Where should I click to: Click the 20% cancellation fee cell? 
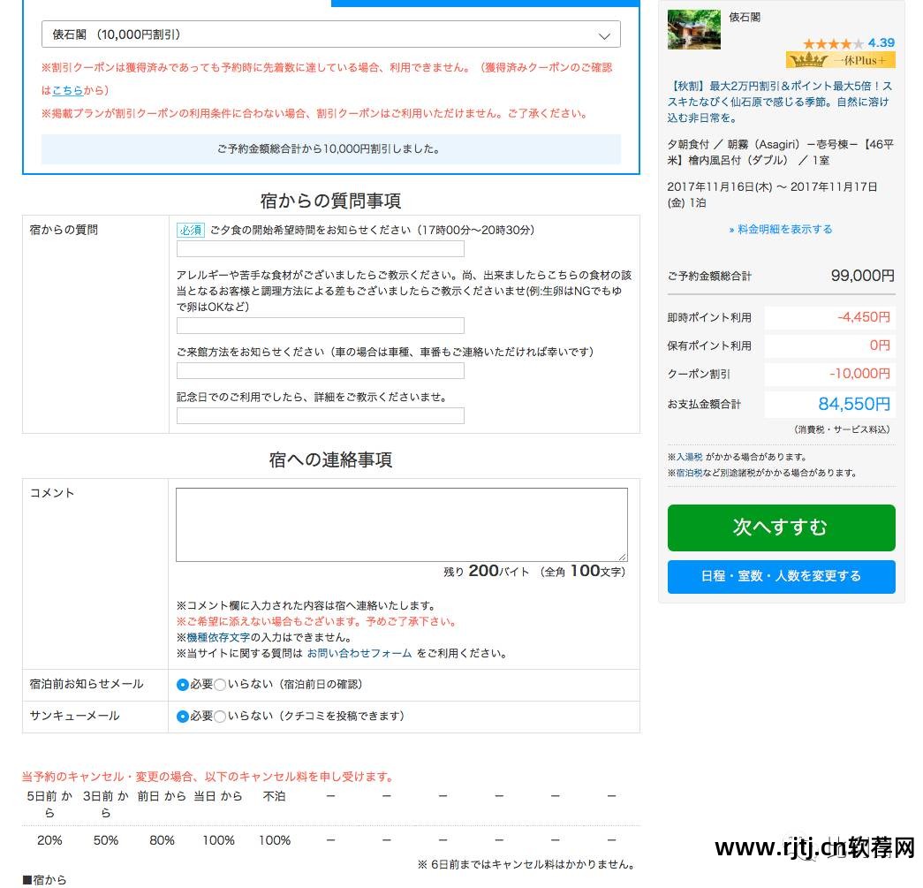(x=49, y=841)
